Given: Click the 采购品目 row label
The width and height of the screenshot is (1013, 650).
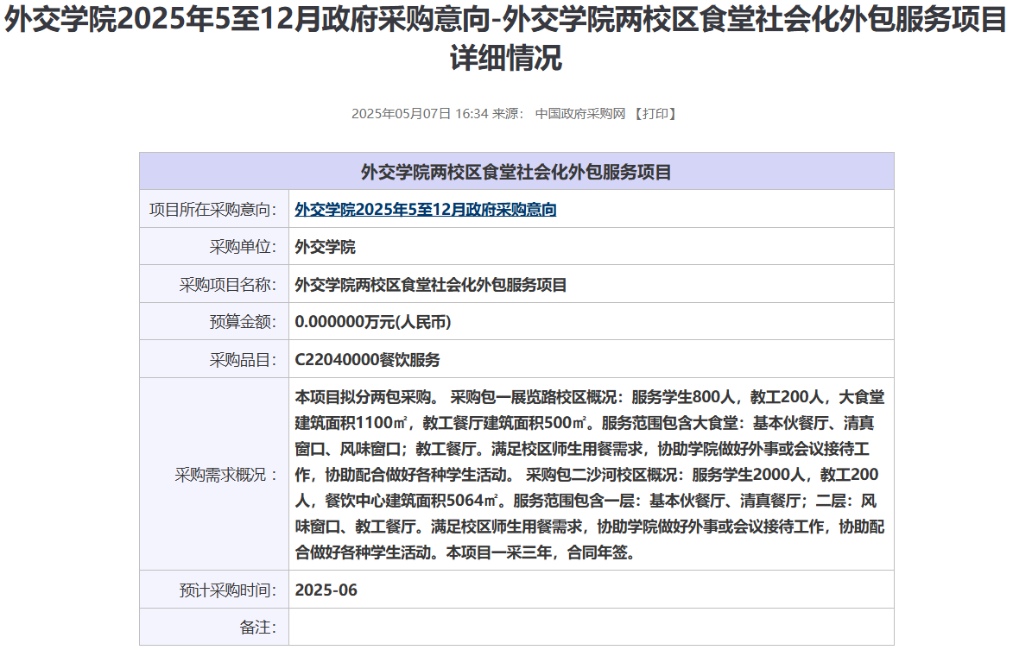Looking at the screenshot, I should point(243,360).
